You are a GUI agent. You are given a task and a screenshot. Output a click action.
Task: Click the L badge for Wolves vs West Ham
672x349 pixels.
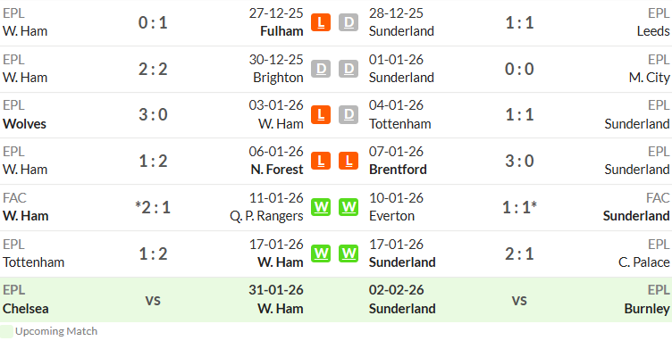321,115
